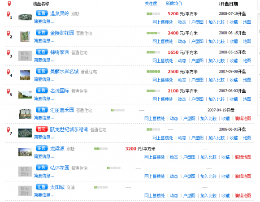Open thumbnail image of 瓯龙世纪城东港湾

[x=25, y=133]
